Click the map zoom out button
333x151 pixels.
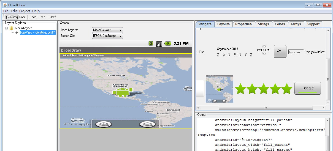pos(147,125)
